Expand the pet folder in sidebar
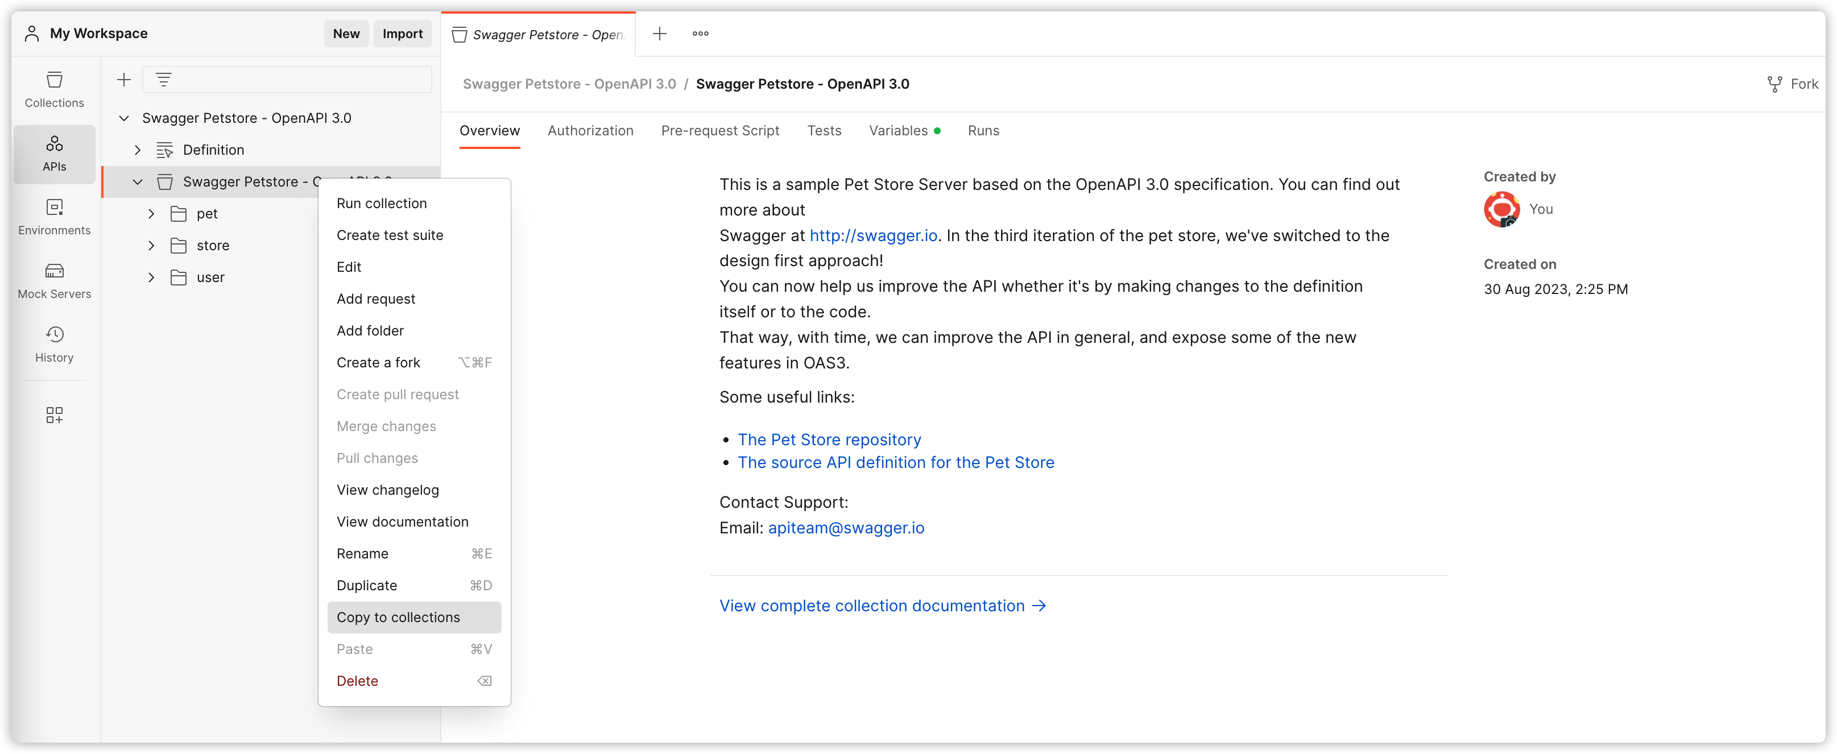Viewport: 1837px width, 754px height. 151,212
